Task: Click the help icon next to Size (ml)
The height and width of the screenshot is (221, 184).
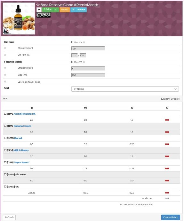Action: click(5, 75)
